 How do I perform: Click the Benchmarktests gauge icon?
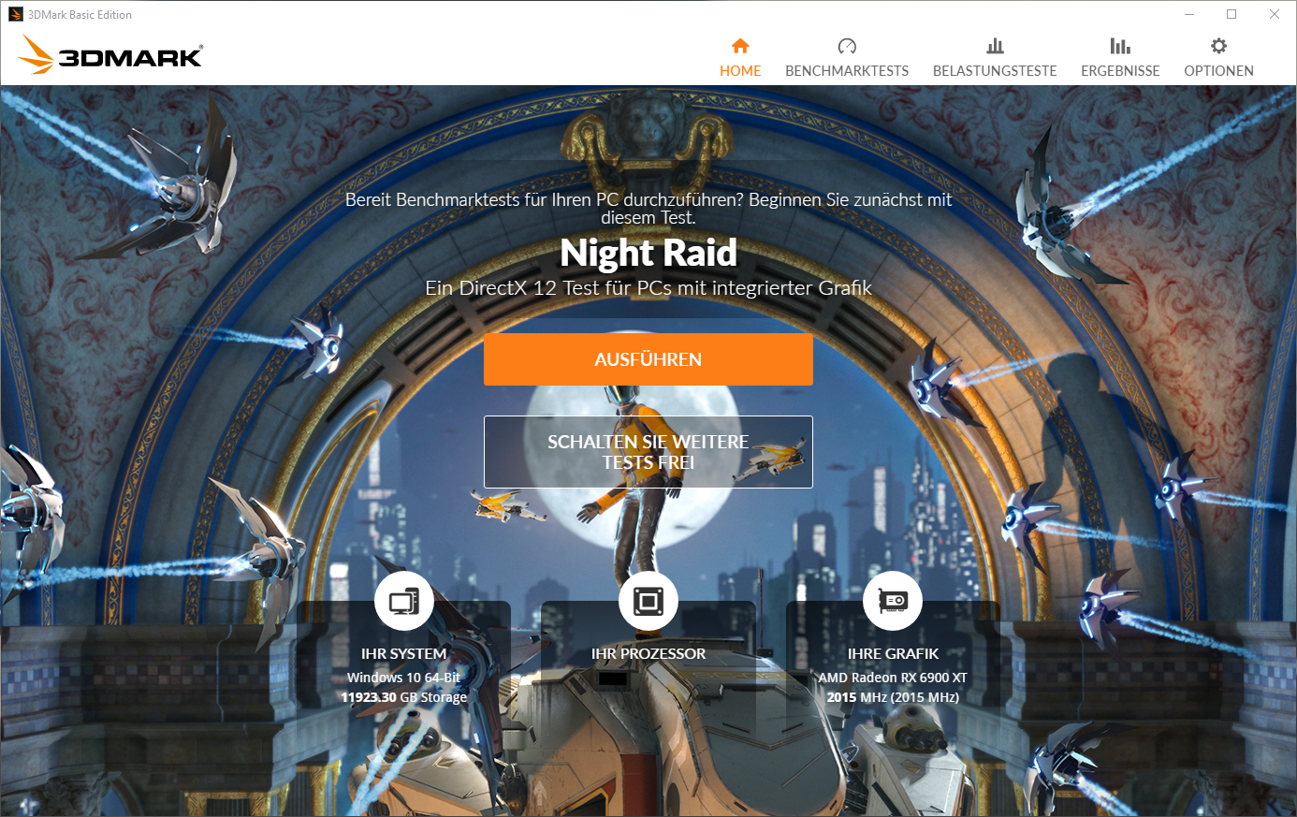click(847, 46)
